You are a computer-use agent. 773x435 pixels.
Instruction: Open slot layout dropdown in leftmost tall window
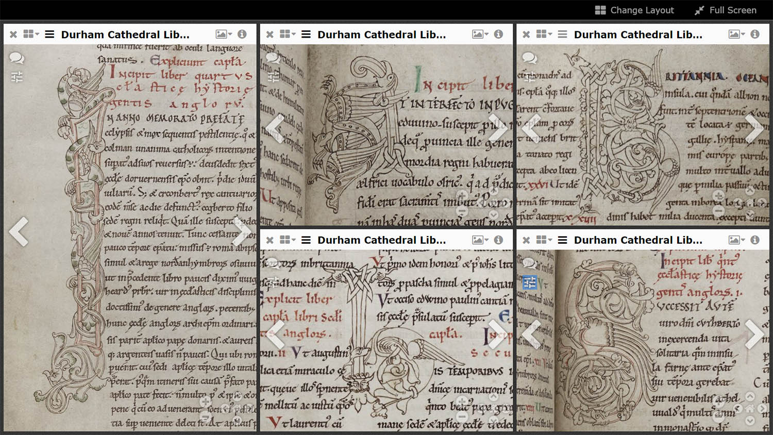(31, 34)
